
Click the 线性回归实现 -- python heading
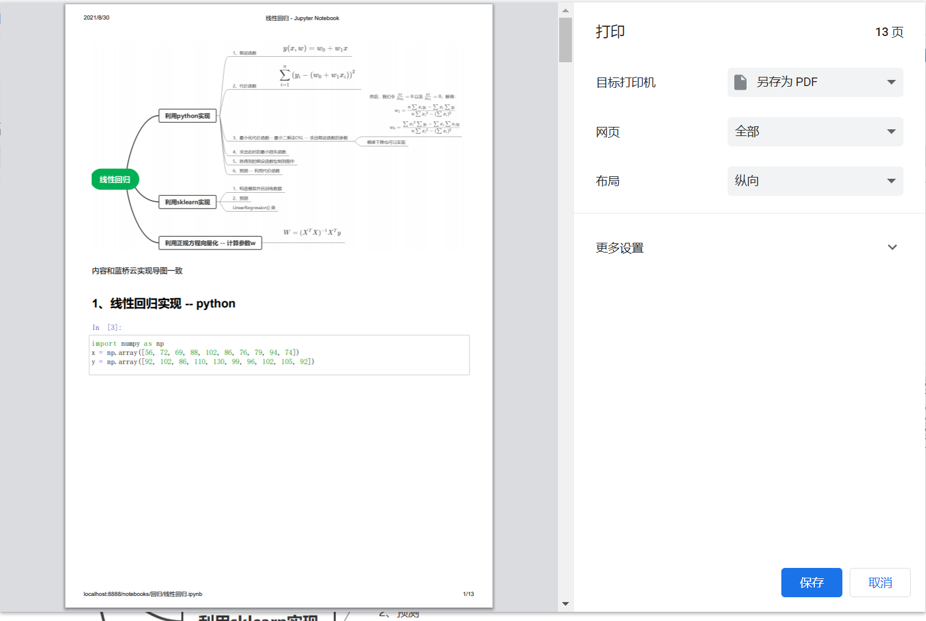(163, 303)
